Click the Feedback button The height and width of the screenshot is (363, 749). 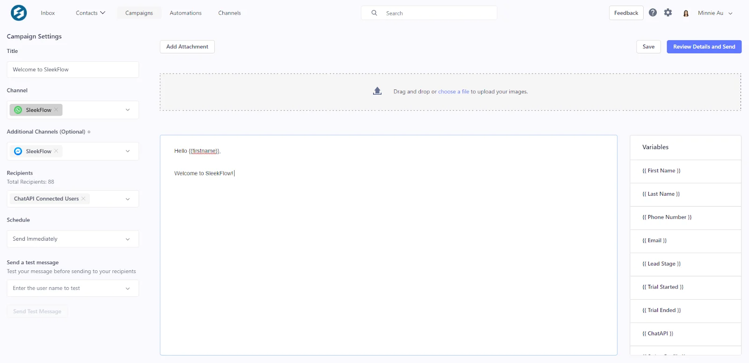(626, 13)
